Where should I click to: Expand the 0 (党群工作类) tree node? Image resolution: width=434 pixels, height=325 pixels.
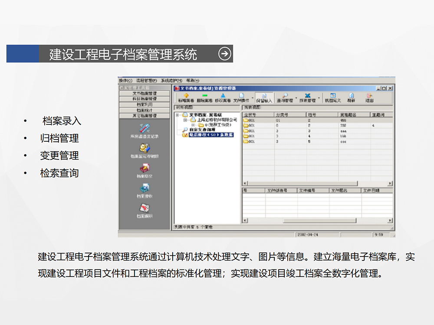[193, 125]
